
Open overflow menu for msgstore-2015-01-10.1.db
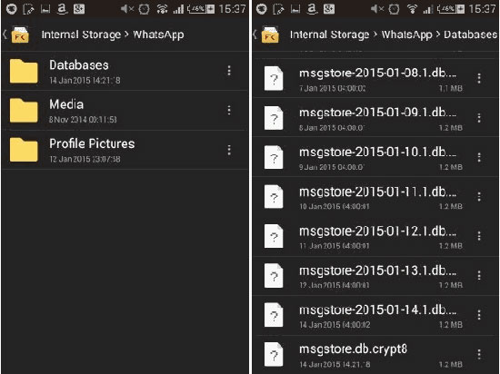coord(479,157)
